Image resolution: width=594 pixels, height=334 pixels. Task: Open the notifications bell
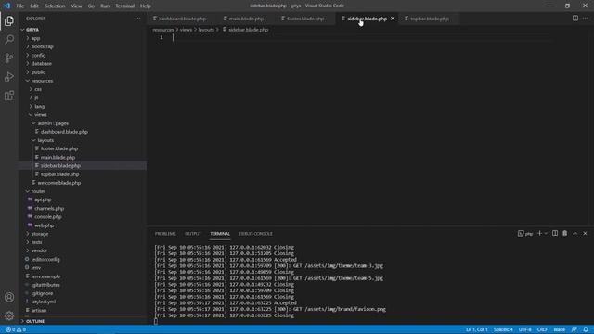click(586, 329)
